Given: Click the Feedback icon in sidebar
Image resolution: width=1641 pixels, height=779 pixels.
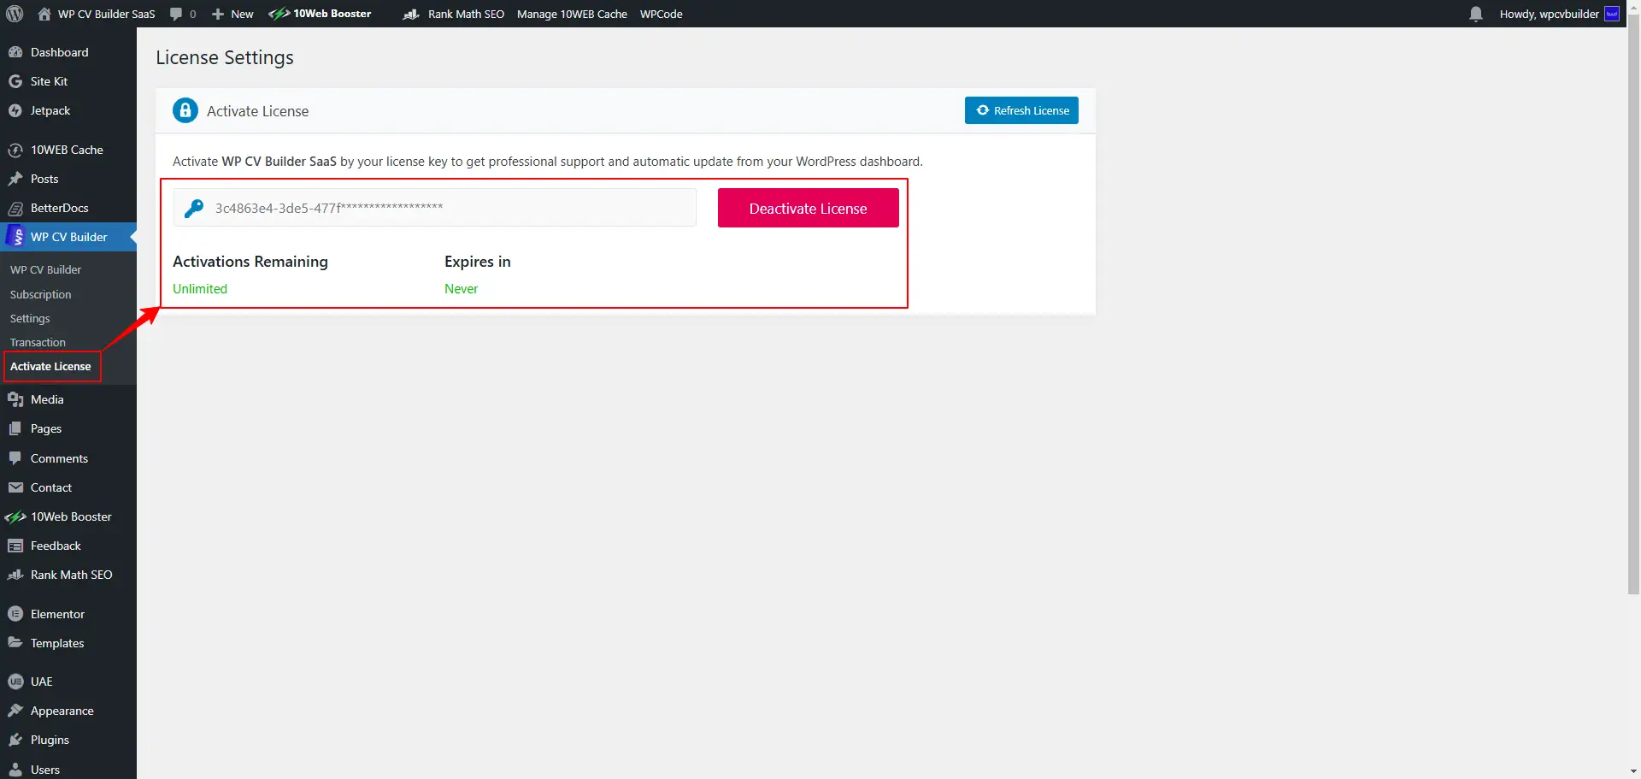Looking at the screenshot, I should [x=15, y=546].
